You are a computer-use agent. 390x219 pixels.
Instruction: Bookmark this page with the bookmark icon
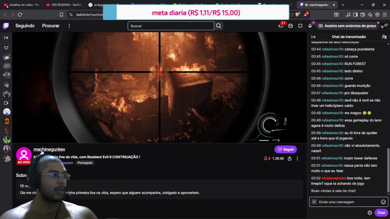(61, 15)
